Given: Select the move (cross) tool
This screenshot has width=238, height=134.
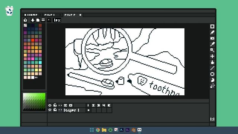Looking at the screenshot, I should [x=212, y=56].
